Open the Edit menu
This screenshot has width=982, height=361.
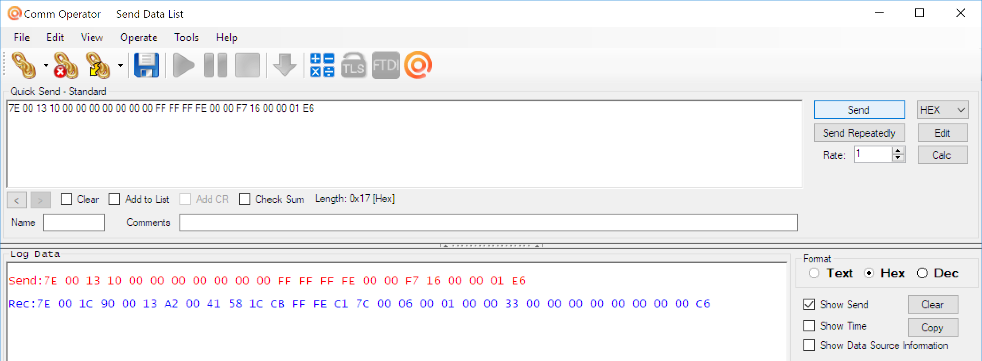click(x=55, y=38)
